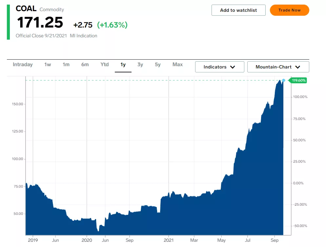Click the 50.00 left axis label
326x247 pixels.
(x=18, y=214)
